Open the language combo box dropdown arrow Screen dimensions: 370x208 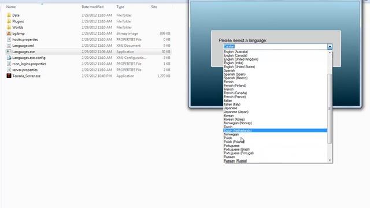pyautogui.click(x=330, y=47)
